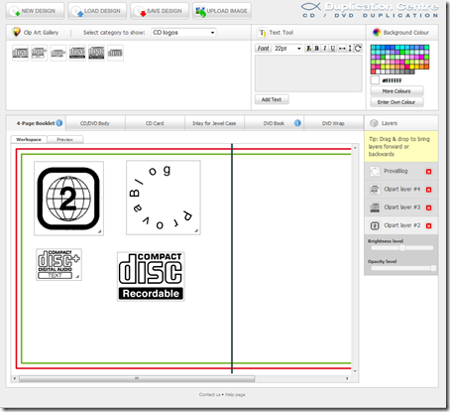Image resolution: width=450 pixels, height=412 pixels.
Task: Delete Clipart layer #3
Action: point(428,207)
